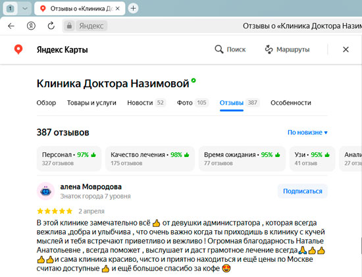Click the page scrollbar thumb at right edge
This screenshot has width=362, height=277.
tap(361, 245)
